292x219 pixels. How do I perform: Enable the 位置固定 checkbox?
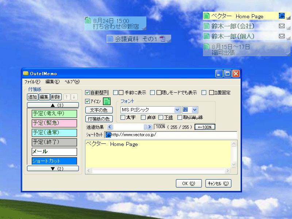pyautogui.click(x=204, y=93)
